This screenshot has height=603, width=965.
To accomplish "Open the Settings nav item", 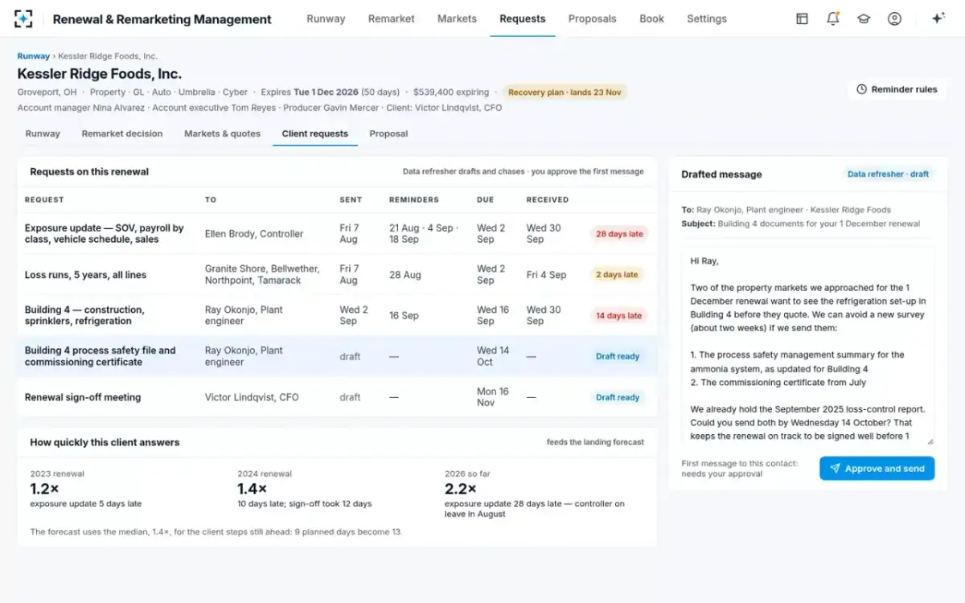I will click(x=707, y=18).
